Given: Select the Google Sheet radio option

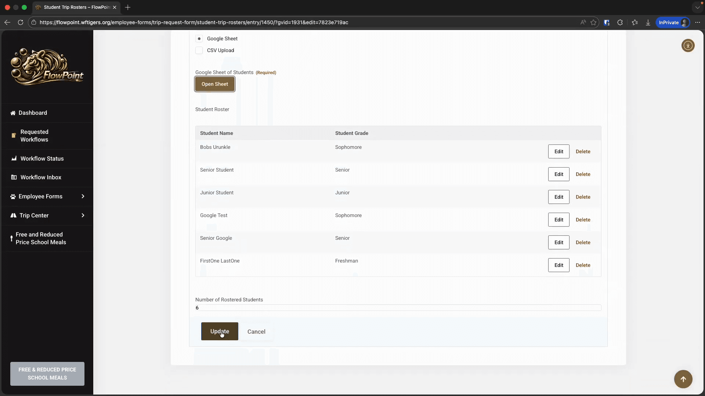Looking at the screenshot, I should point(199,38).
